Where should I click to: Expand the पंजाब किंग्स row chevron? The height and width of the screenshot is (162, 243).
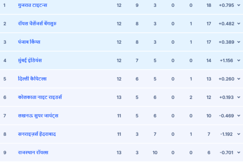[239, 42]
